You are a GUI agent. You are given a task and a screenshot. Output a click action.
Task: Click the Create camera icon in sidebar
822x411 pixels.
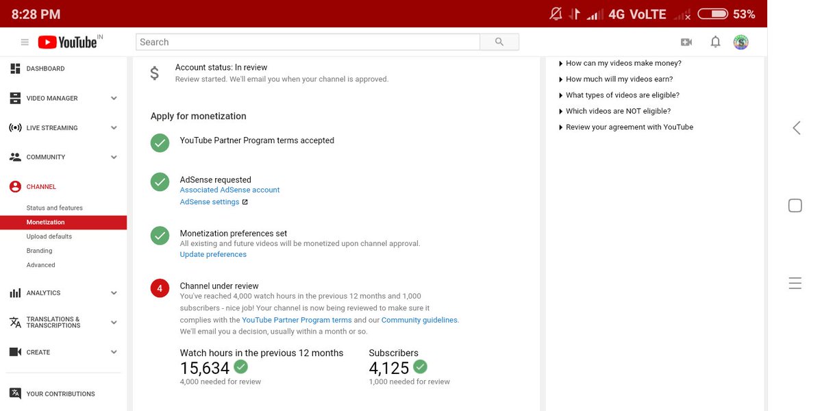15,352
